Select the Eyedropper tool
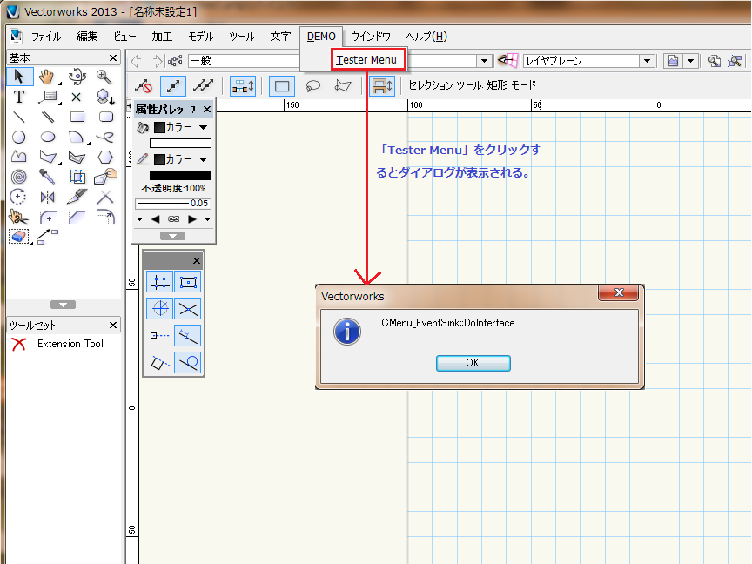 tap(48, 177)
